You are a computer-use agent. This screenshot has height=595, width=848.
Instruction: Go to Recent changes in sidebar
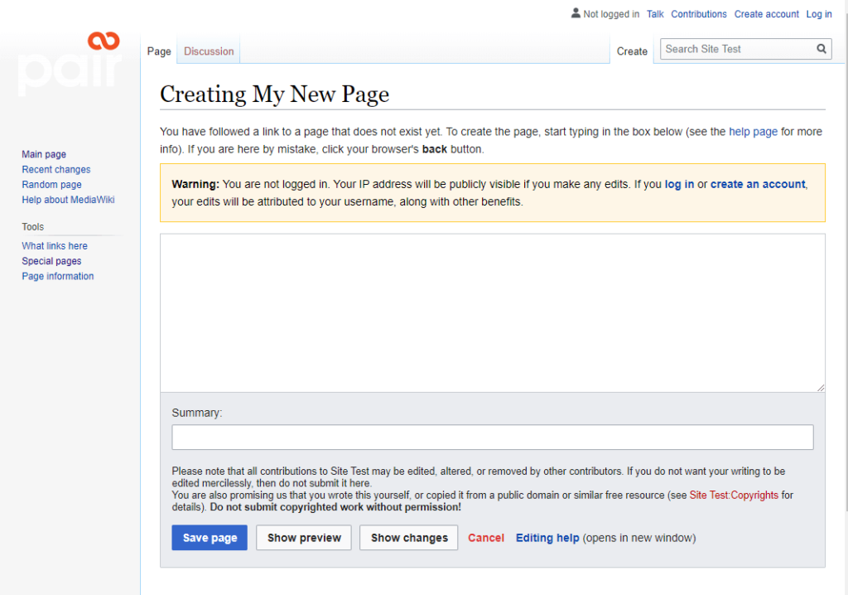click(56, 170)
